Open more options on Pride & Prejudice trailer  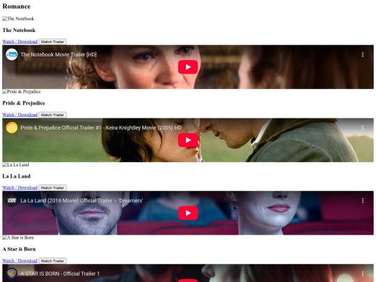pyautogui.click(x=363, y=128)
